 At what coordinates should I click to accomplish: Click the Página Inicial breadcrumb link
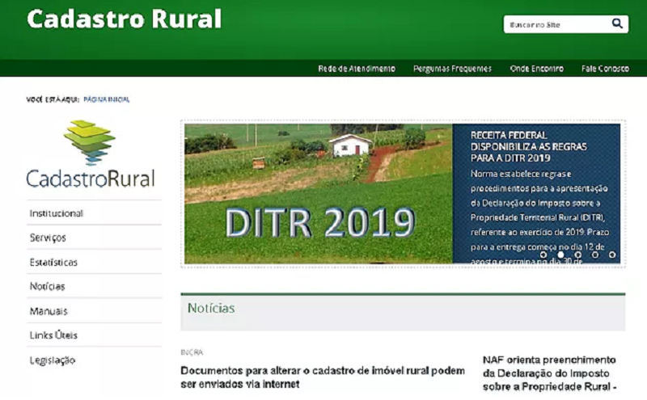[x=107, y=99]
